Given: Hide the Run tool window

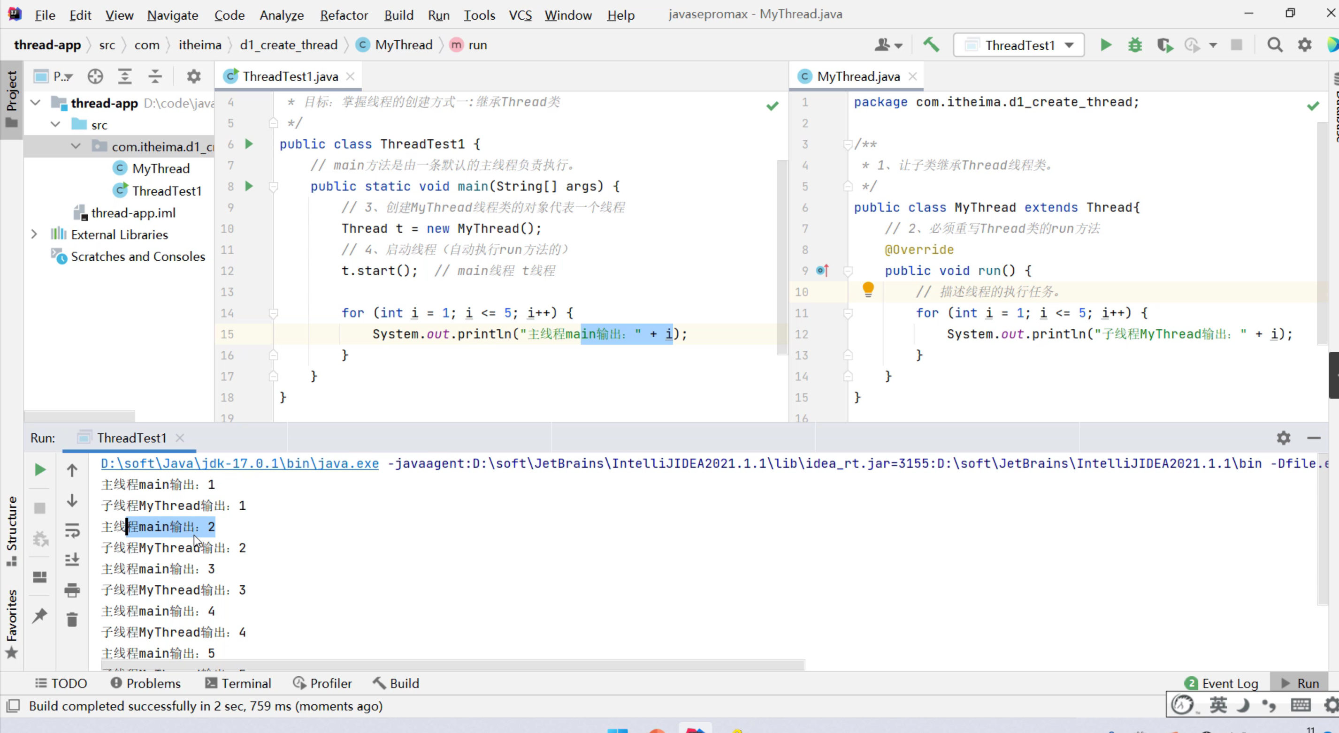Looking at the screenshot, I should click(1314, 438).
